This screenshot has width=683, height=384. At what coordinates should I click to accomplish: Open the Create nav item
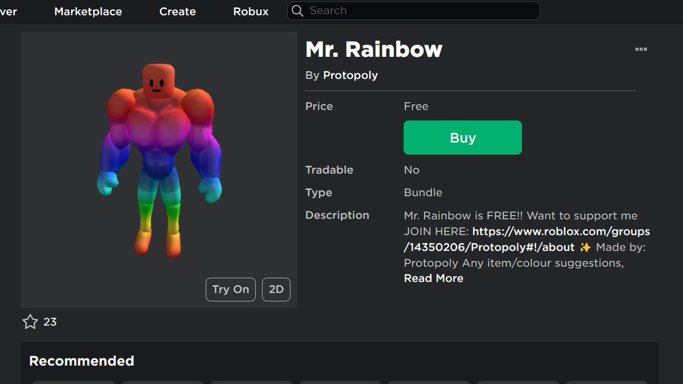(x=178, y=11)
